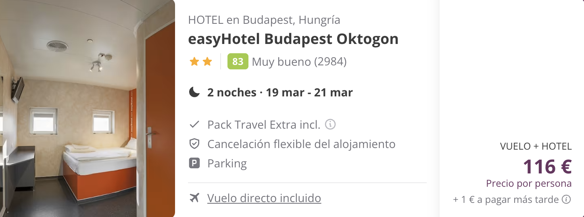Open the hotel room photo thumbnail
584x217 pixels.
point(88,108)
